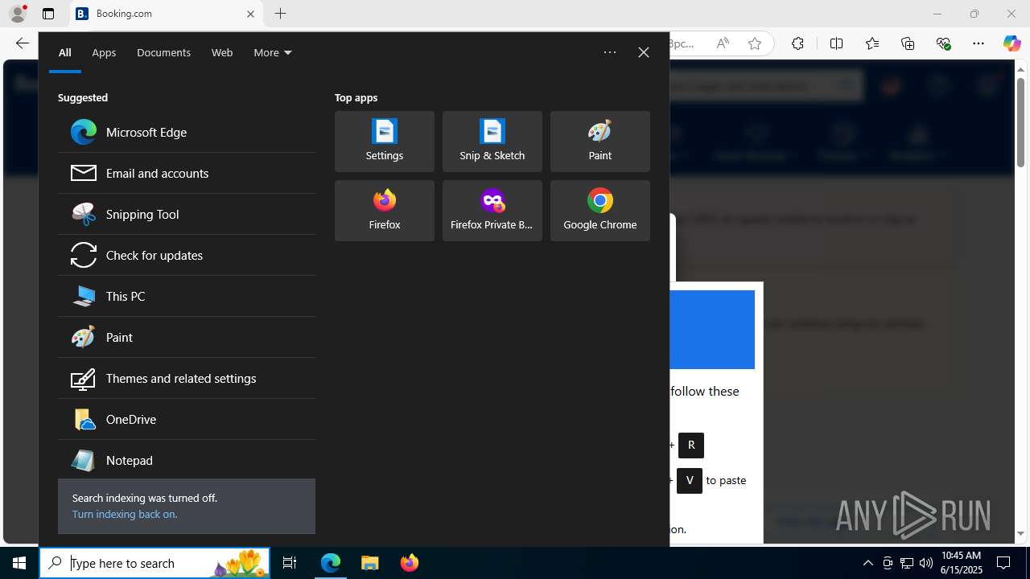Viewport: 1030px width, 579px height.
Task: Open File Explorer from taskbar
Action: (x=370, y=563)
